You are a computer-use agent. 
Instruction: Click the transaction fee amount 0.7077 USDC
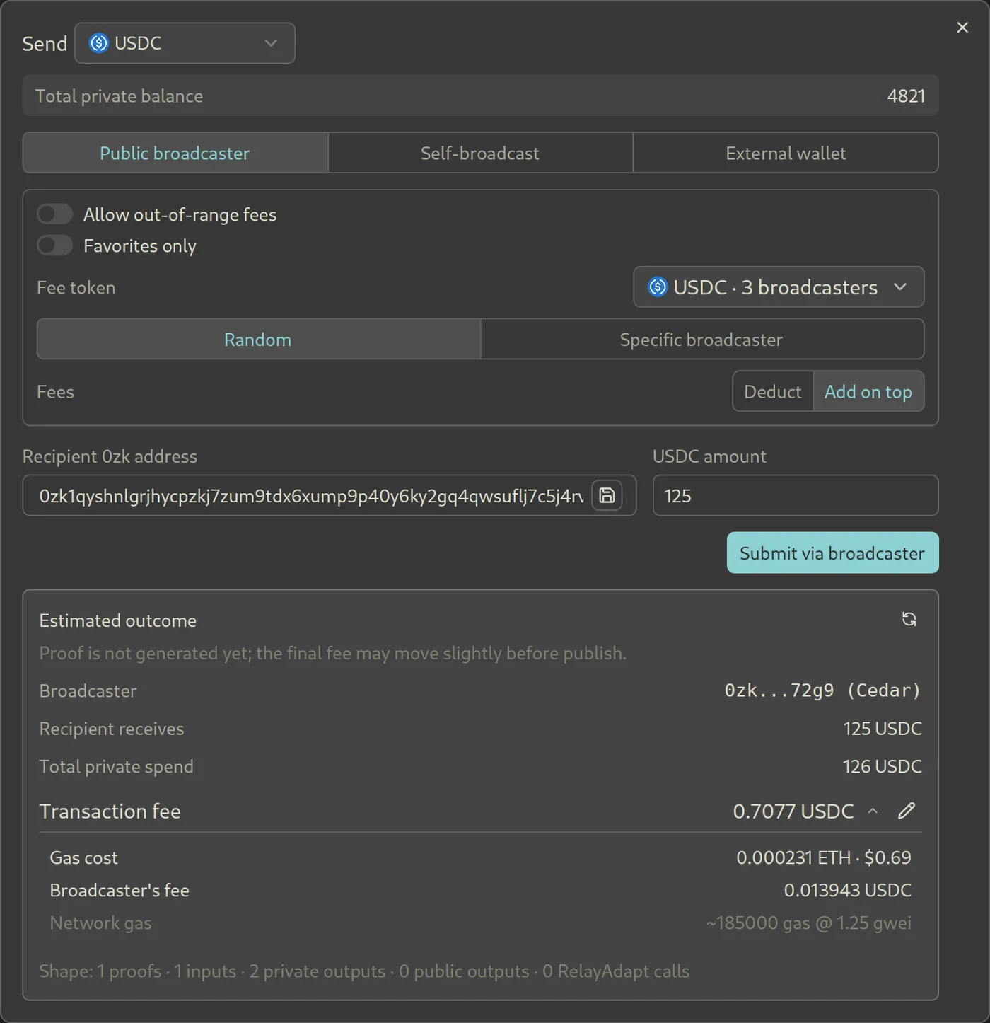pyautogui.click(x=793, y=811)
